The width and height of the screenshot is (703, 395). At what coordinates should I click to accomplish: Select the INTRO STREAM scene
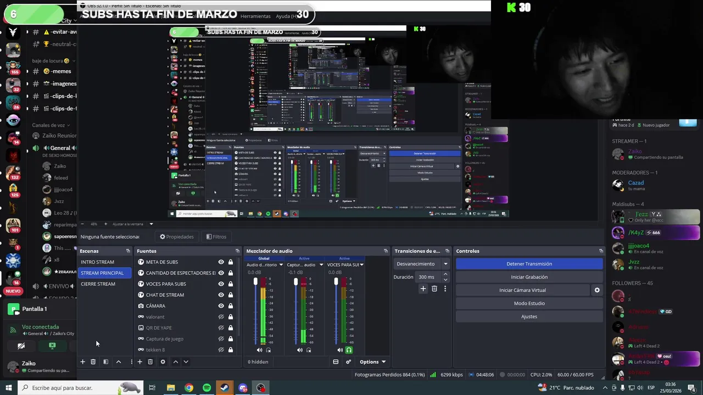(x=105, y=262)
